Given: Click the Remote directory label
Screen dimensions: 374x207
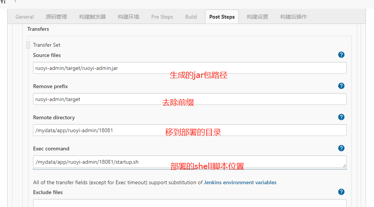Looking at the screenshot, I should coord(54,118).
